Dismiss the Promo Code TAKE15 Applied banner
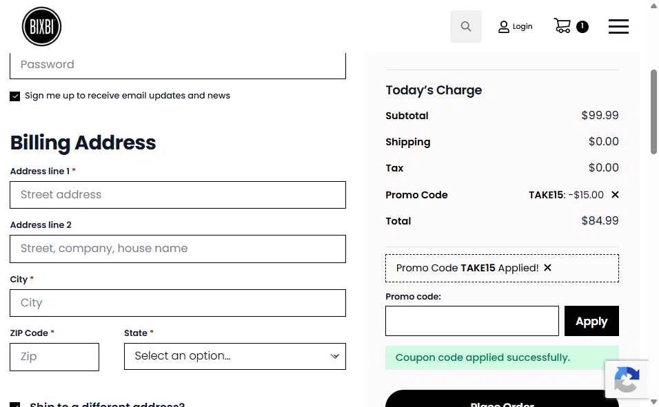Viewport: 659px width, 407px height. (x=547, y=268)
